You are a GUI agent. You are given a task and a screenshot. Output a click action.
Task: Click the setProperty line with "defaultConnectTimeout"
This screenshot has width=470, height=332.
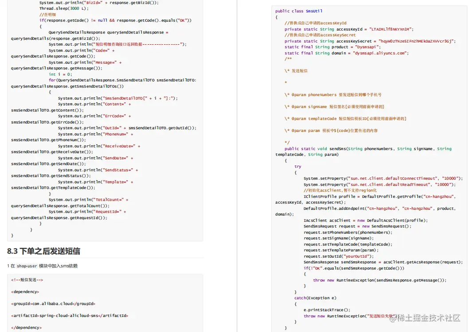click(383, 179)
